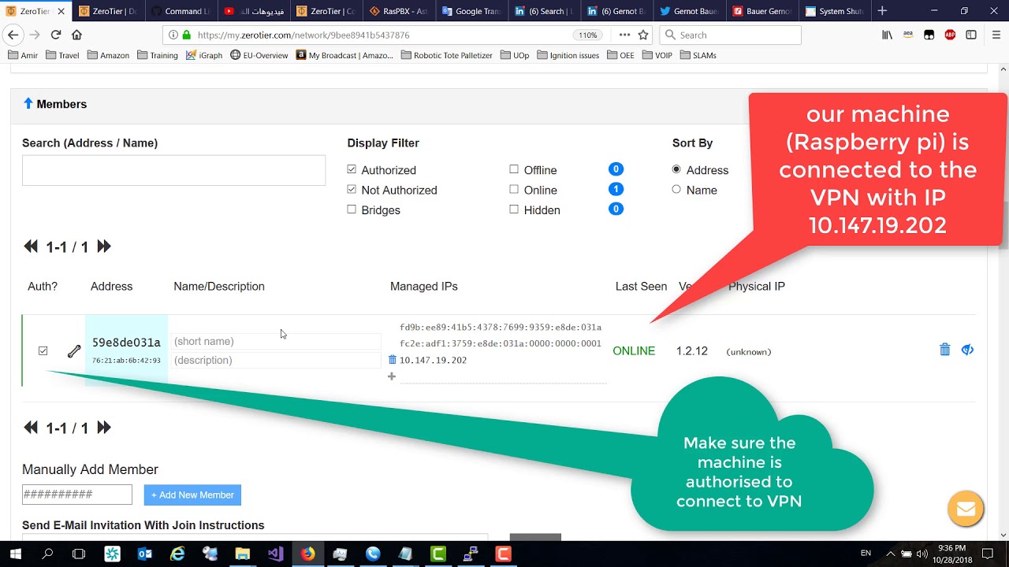Uncheck the Authorized display filter
Image resolution: width=1009 pixels, height=567 pixels.
tap(352, 169)
